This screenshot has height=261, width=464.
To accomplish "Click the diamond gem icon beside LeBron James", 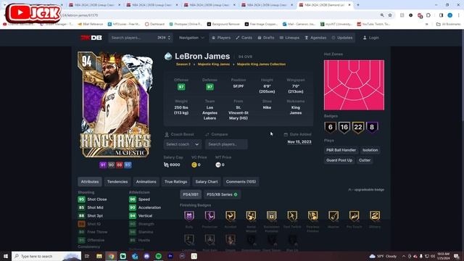I will 168,57.
